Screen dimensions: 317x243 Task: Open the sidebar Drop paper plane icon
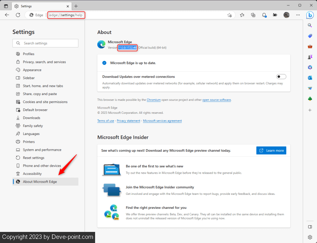[310, 88]
